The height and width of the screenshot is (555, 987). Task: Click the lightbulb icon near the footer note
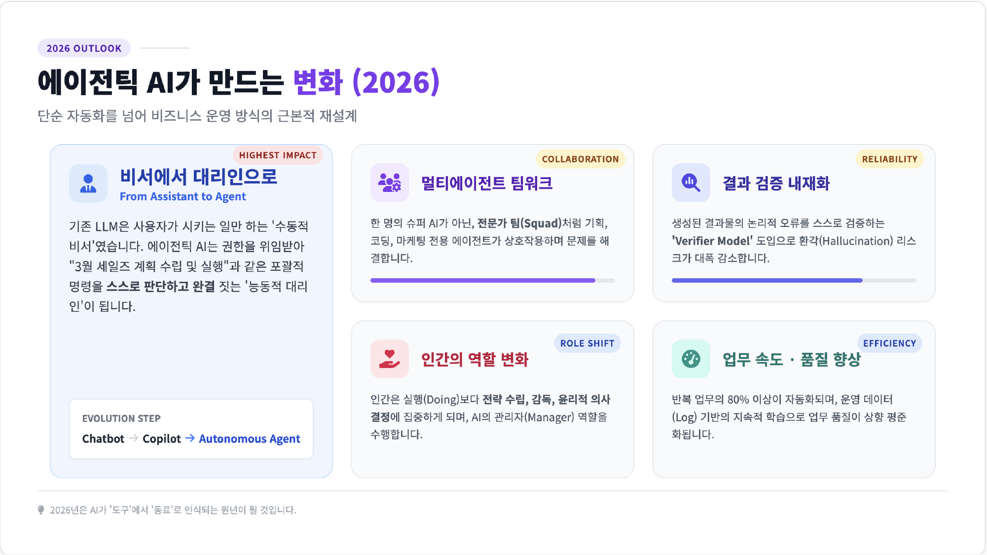point(40,510)
